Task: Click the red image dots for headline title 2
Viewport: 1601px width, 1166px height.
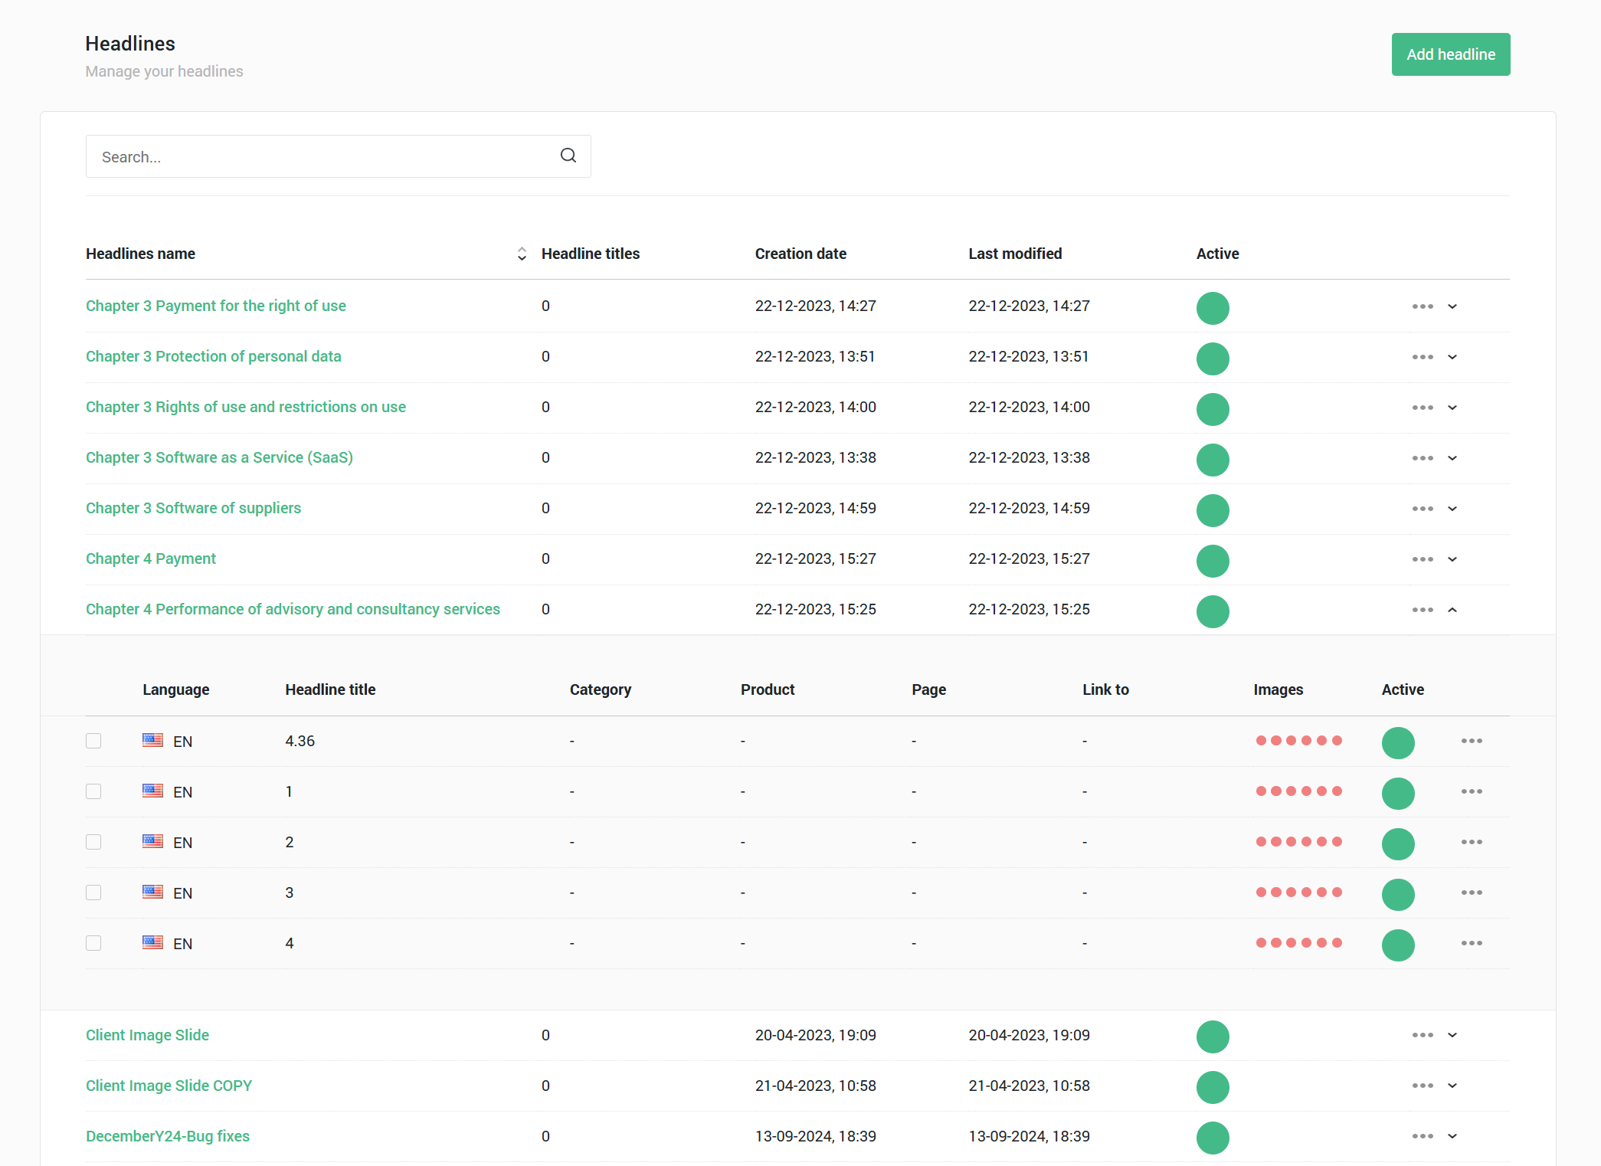Action: coord(1298,842)
